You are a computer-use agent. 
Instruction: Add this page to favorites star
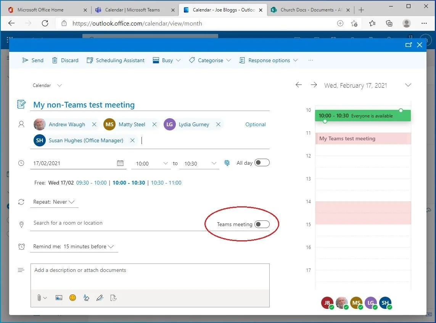354,24
